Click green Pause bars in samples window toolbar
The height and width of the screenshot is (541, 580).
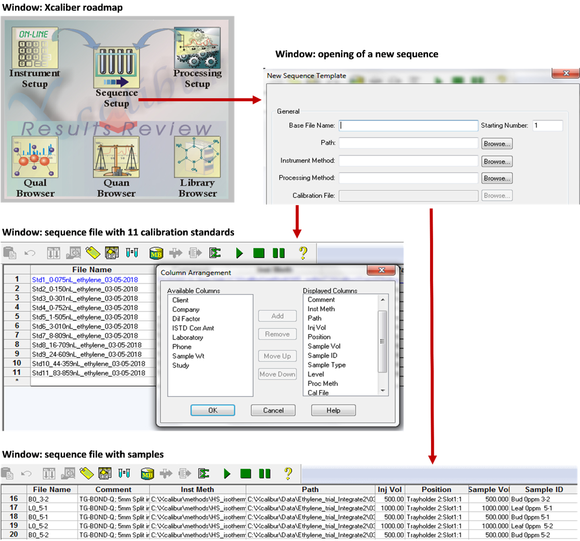coord(265,474)
